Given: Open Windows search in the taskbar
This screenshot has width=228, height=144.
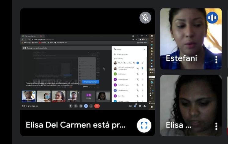Looking at the screenshot, I should pyautogui.click(x=152, y=39).
